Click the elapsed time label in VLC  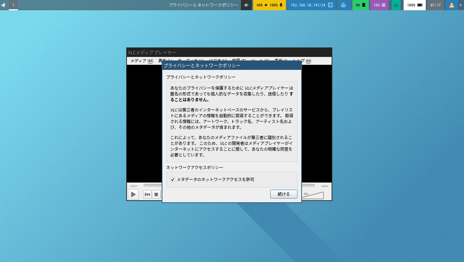[x=134, y=186]
